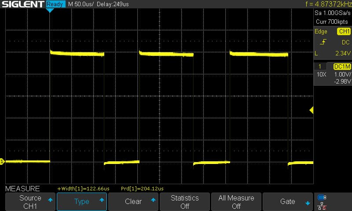Click the frequency counter 4.87372kHz readout

pyautogui.click(x=329, y=4)
